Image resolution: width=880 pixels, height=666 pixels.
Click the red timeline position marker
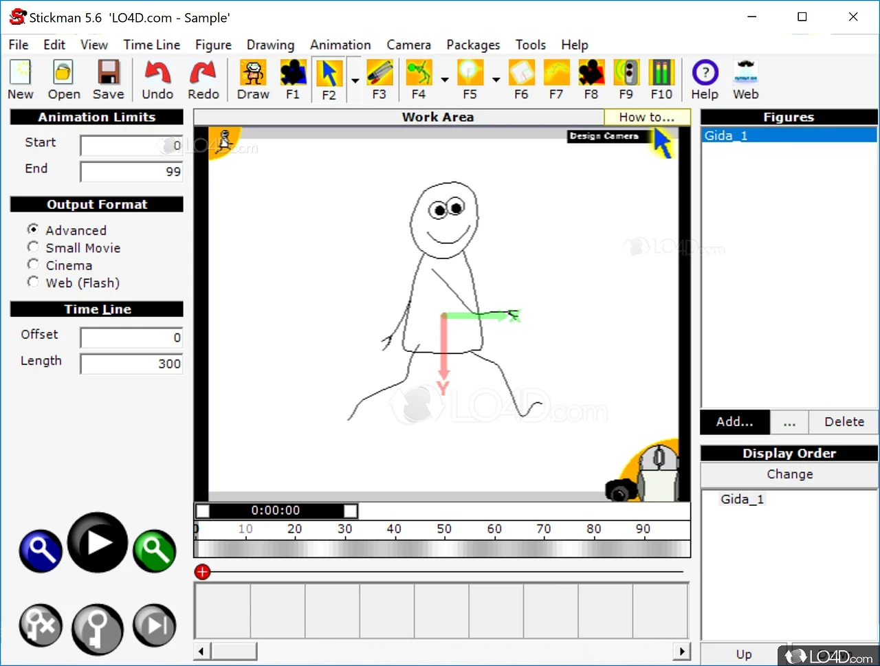(x=202, y=572)
